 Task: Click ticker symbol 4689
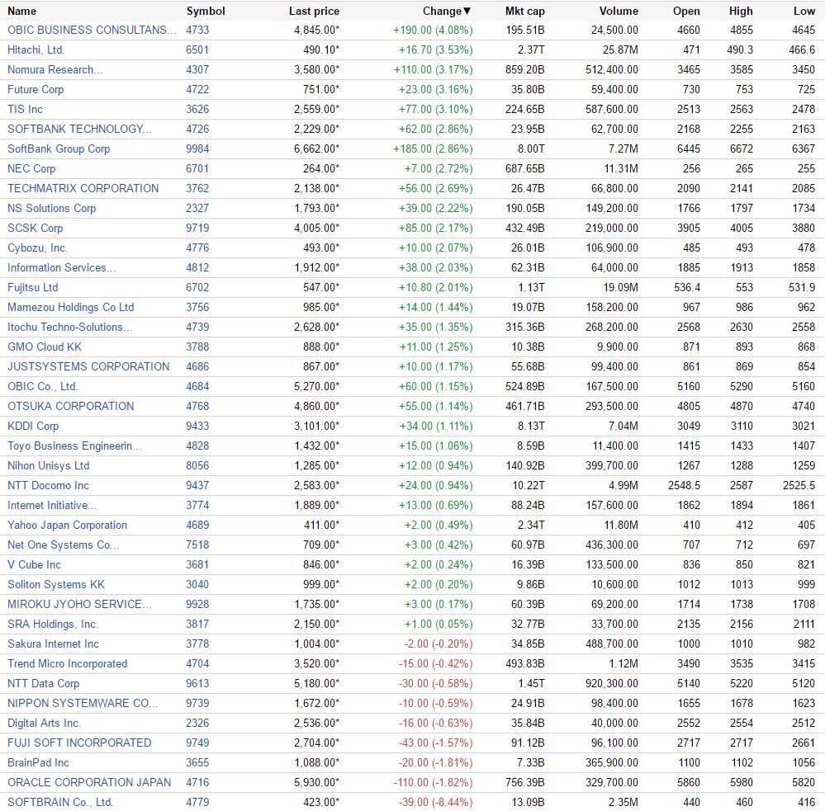197,525
